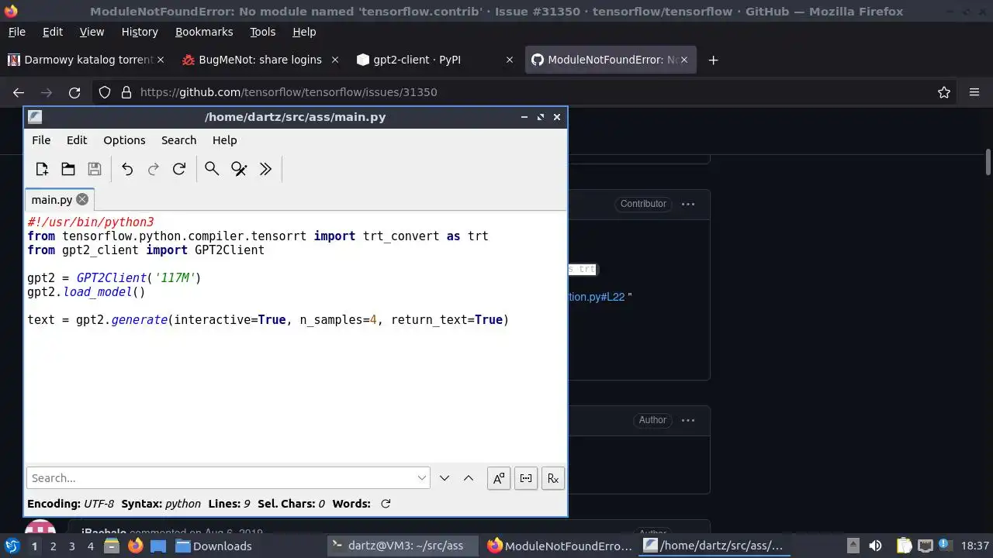Open the Firefox hamburger application menu
This screenshot has height=558, width=993.
click(x=974, y=92)
